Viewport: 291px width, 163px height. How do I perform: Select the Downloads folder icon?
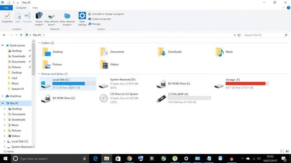click(x=162, y=52)
